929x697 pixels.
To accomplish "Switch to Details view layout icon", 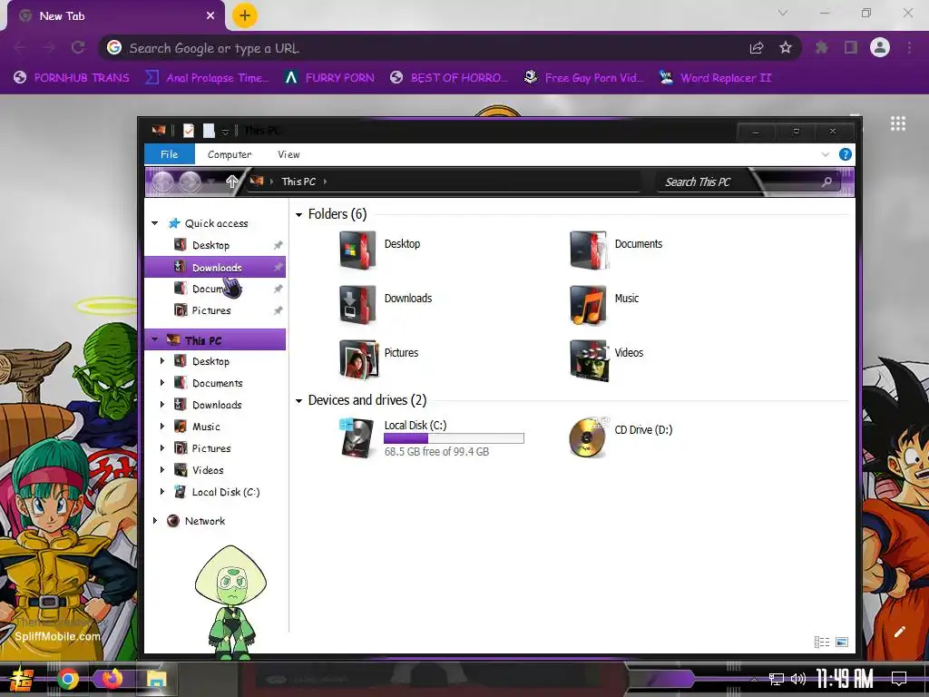I will coord(822,642).
